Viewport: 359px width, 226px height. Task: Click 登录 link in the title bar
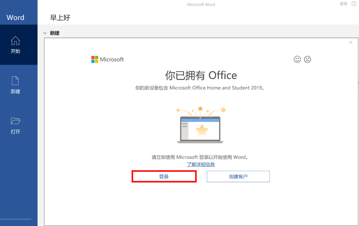[343, 4]
